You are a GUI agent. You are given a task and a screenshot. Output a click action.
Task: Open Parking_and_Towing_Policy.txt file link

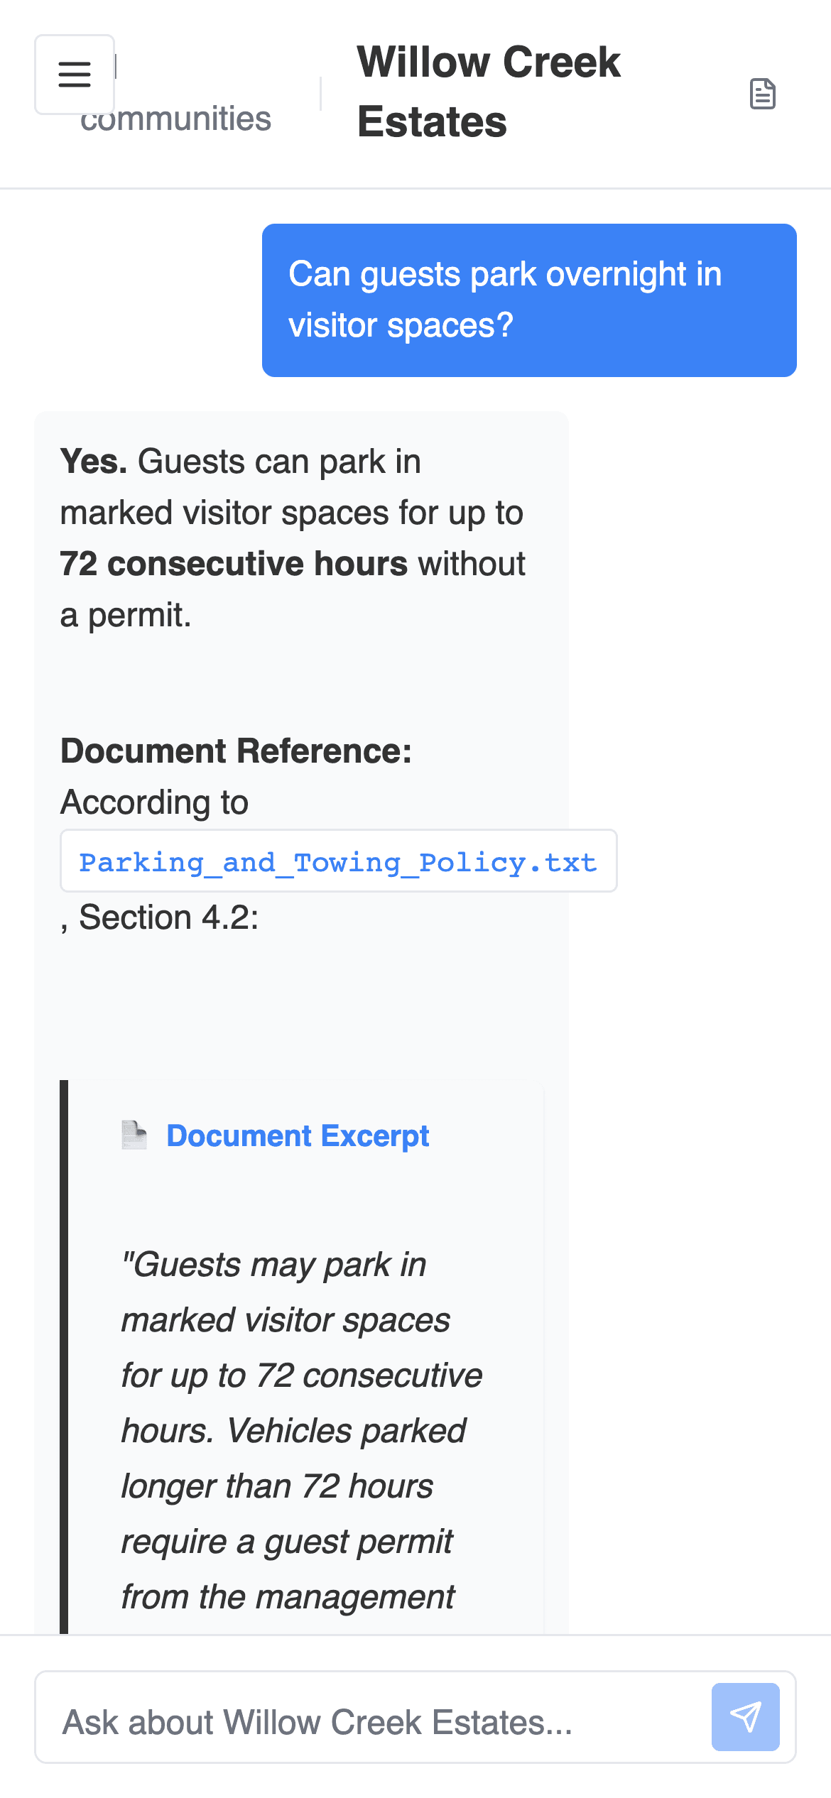(x=339, y=861)
